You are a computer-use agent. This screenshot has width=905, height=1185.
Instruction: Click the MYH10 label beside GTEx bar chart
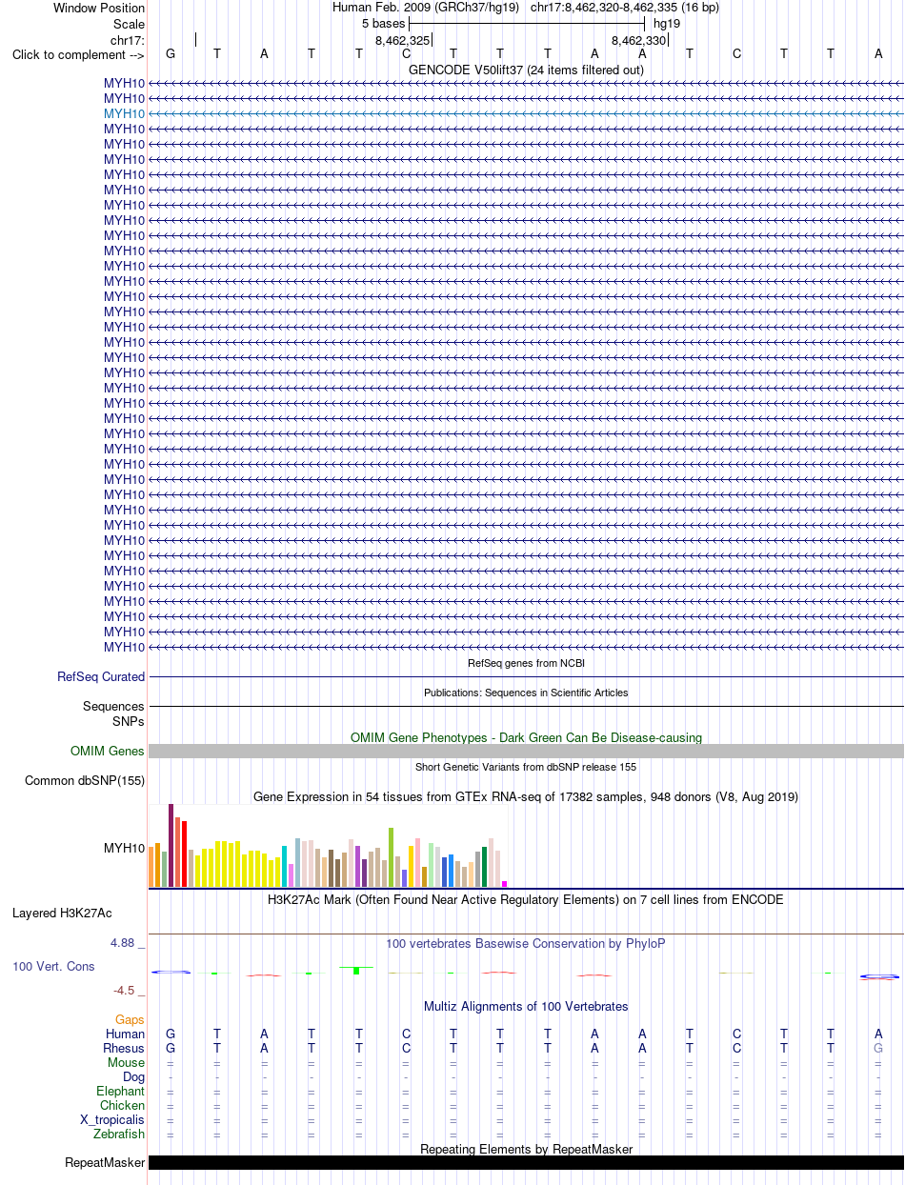pos(125,848)
